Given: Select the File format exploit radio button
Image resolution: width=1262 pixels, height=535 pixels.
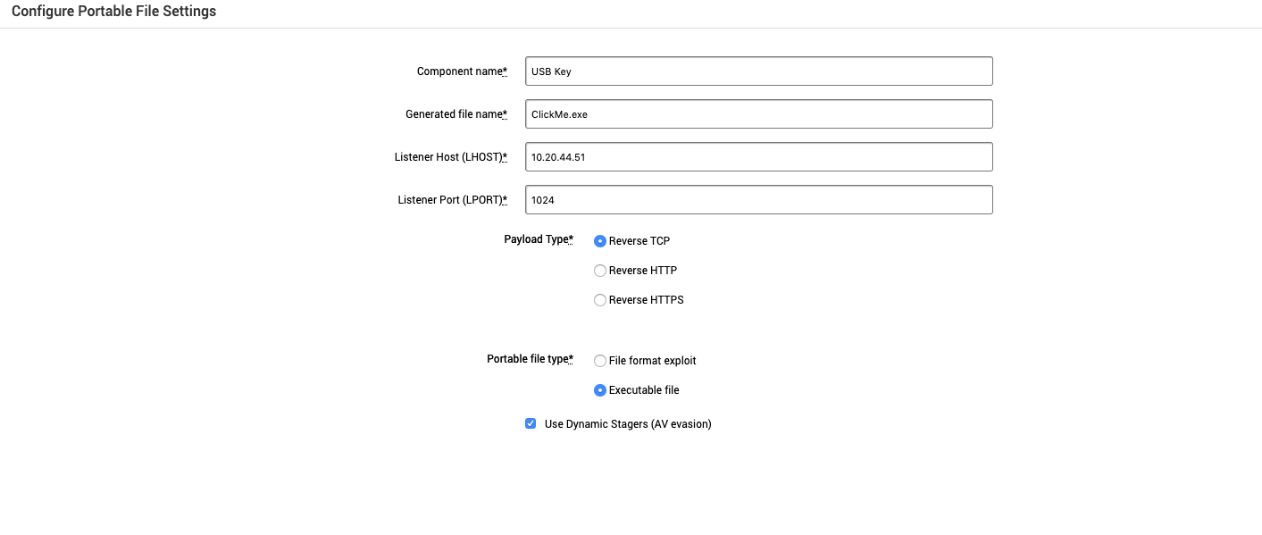Looking at the screenshot, I should click(x=600, y=361).
